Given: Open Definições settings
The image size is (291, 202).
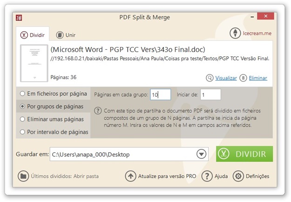Looking at the screenshot, I should click(x=257, y=176).
